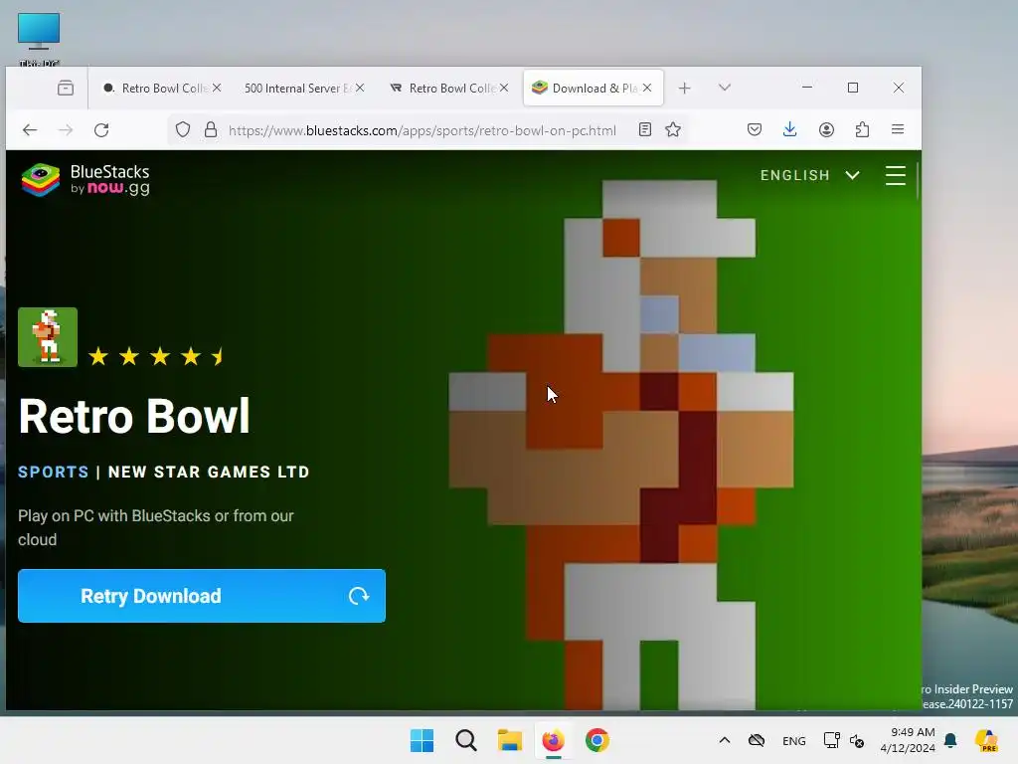Viewport: 1018px width, 764px height.
Task: Switch to the 500 Internal Server Error tab
Action: tap(297, 88)
